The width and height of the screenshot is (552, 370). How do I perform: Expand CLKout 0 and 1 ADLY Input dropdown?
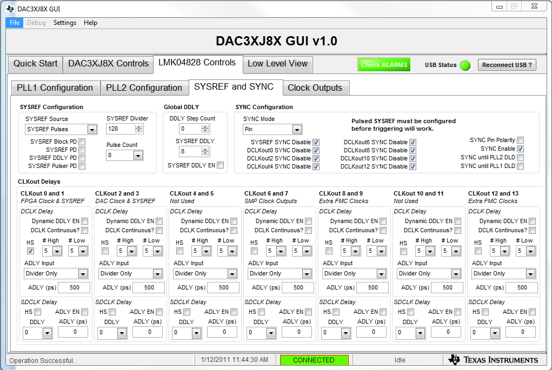click(x=83, y=274)
